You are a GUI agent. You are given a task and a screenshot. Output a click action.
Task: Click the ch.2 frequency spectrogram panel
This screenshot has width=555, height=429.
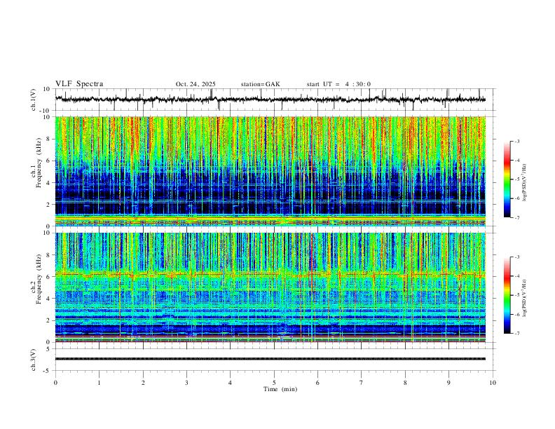click(x=270, y=287)
